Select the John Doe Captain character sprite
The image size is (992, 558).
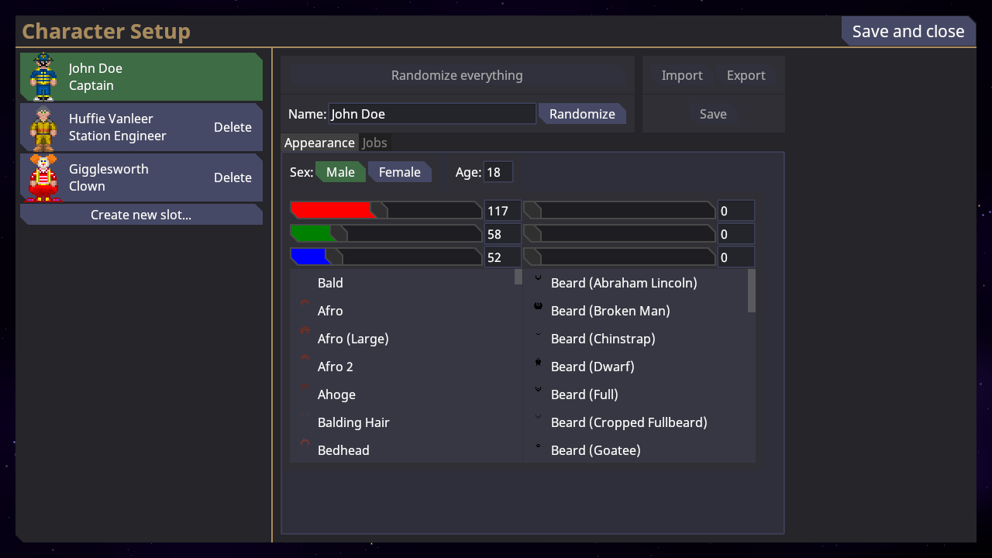coord(43,77)
